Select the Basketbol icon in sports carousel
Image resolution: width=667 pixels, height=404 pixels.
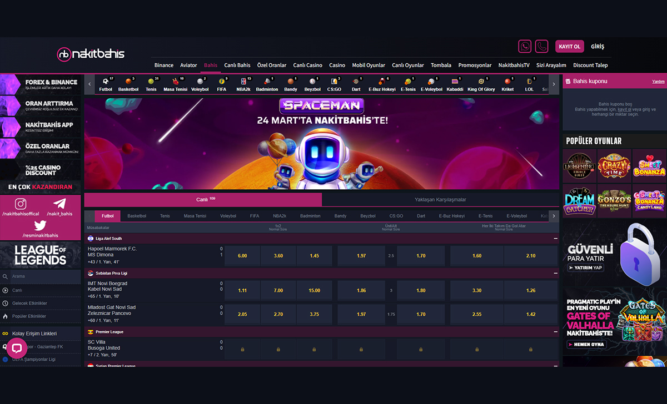click(128, 84)
